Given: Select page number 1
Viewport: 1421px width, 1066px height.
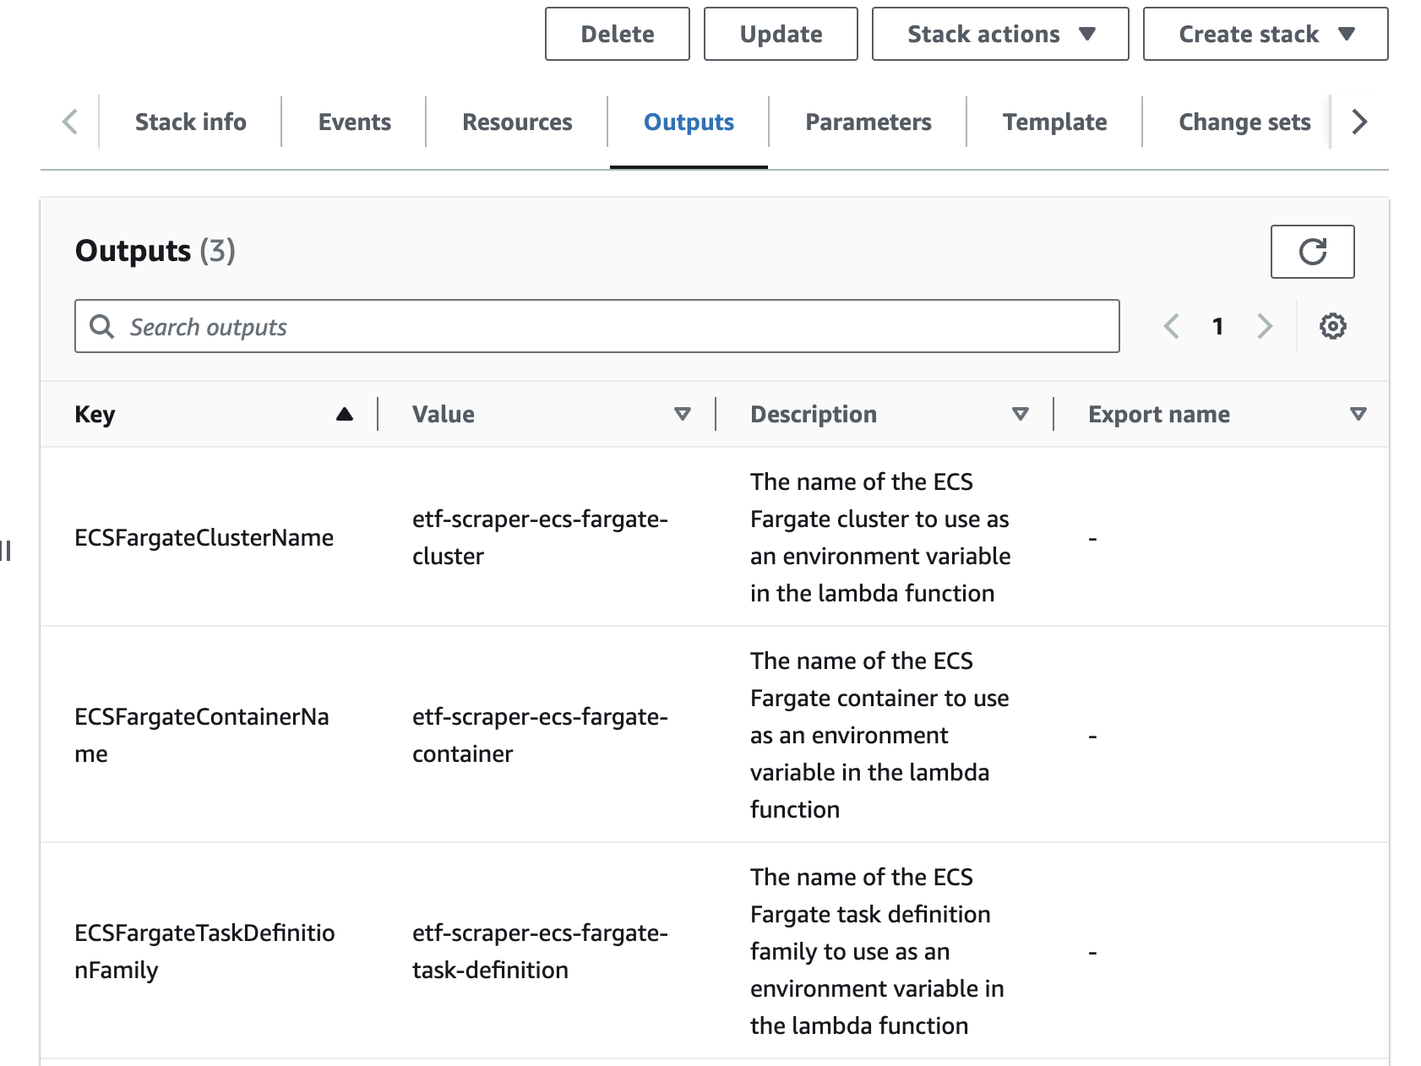Looking at the screenshot, I should point(1217,326).
